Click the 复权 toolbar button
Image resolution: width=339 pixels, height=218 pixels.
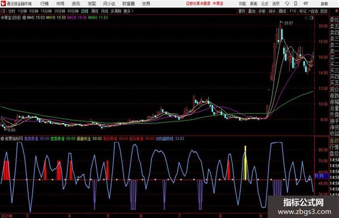(x=242, y=11)
